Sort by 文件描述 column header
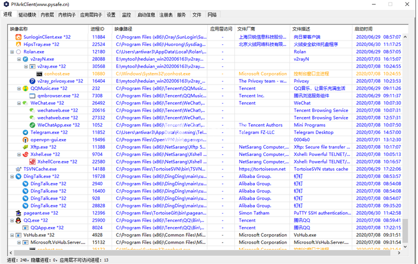This screenshot has height=264, width=418. (x=321, y=29)
